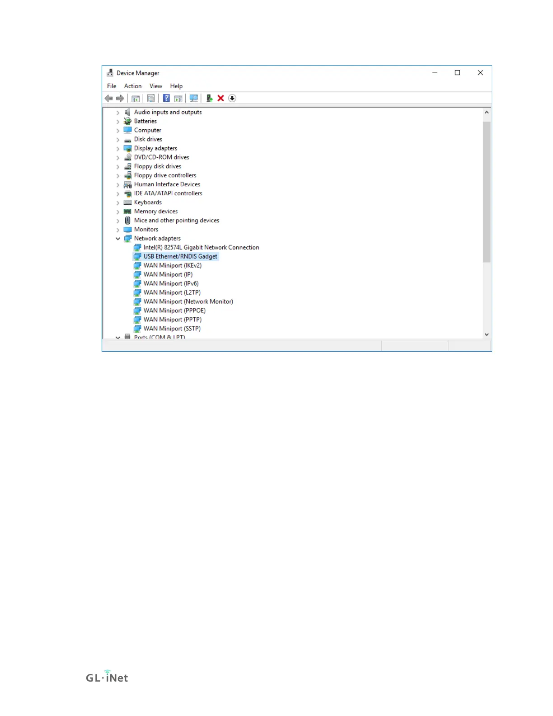The width and height of the screenshot is (553, 716).
Task: Minimize the Device Manager window
Action: click(x=435, y=73)
